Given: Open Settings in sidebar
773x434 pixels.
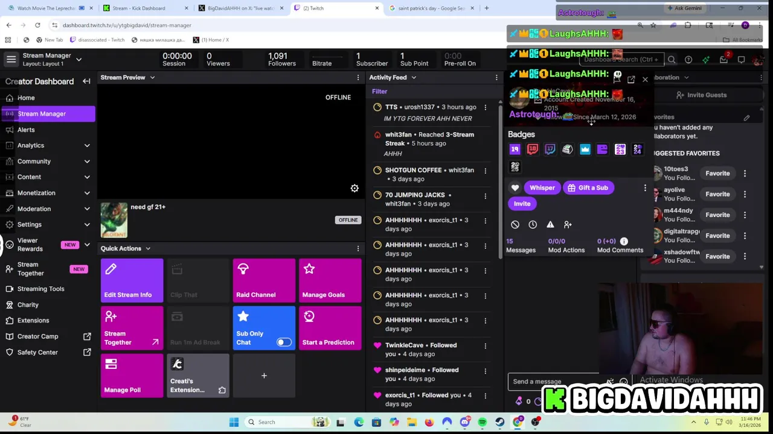Looking at the screenshot, I should click(x=29, y=224).
